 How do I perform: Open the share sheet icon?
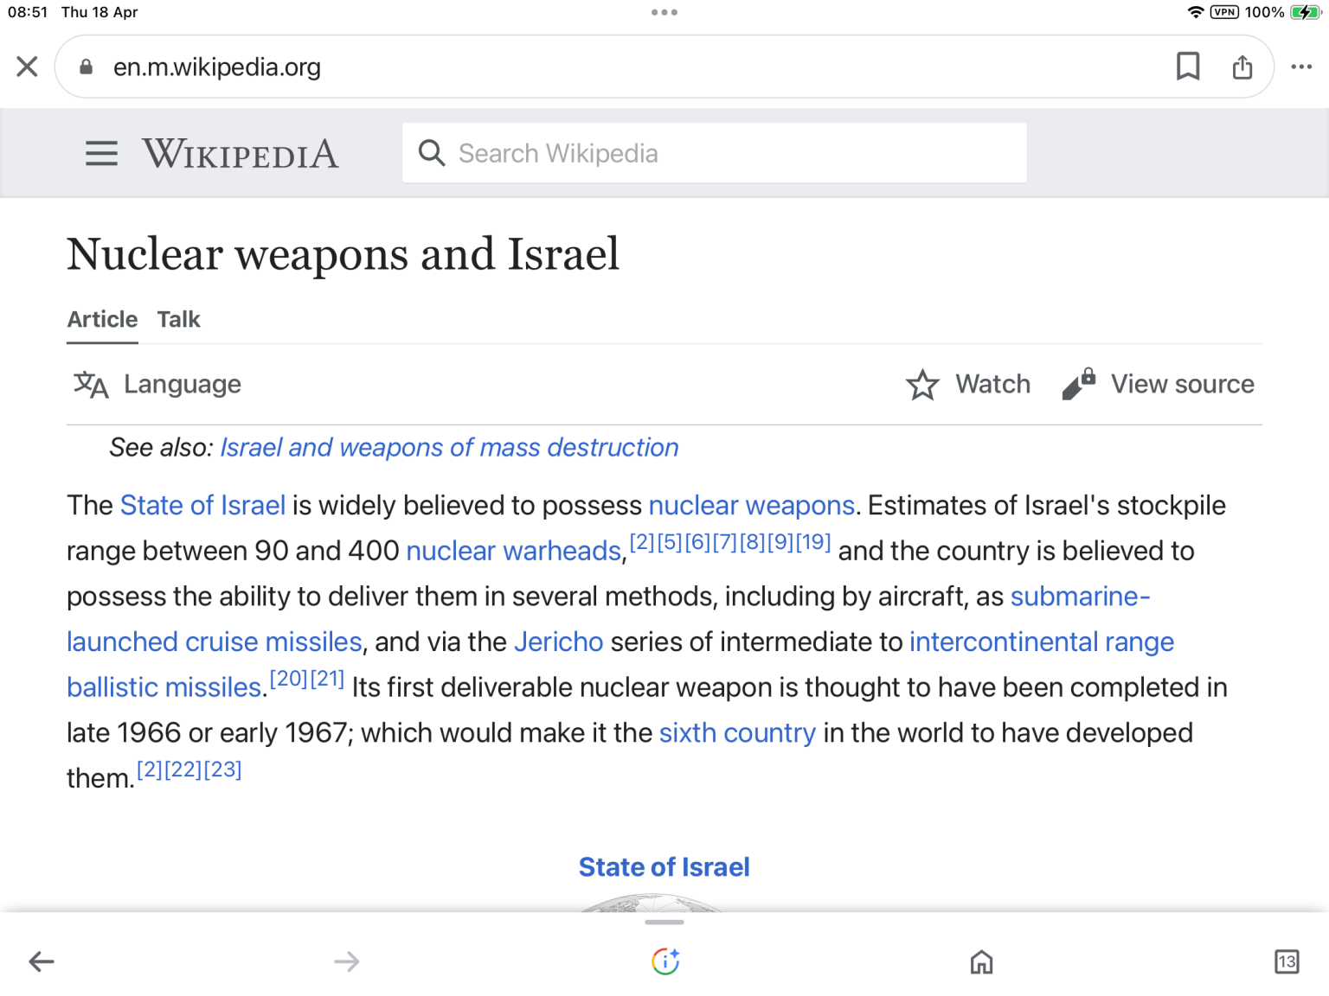(1242, 67)
